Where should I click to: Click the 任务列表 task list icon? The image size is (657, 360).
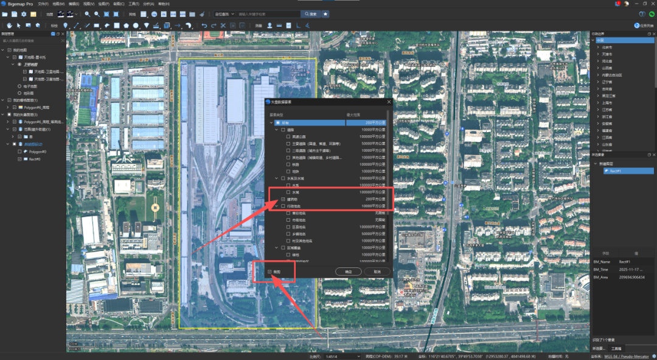[x=637, y=26]
